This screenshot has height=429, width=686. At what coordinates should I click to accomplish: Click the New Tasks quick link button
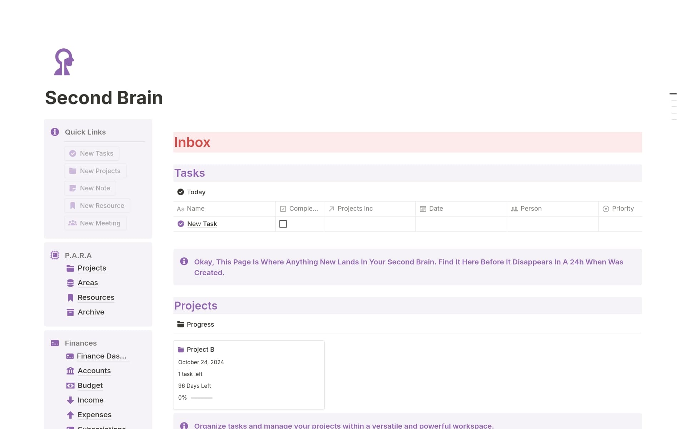(x=91, y=153)
